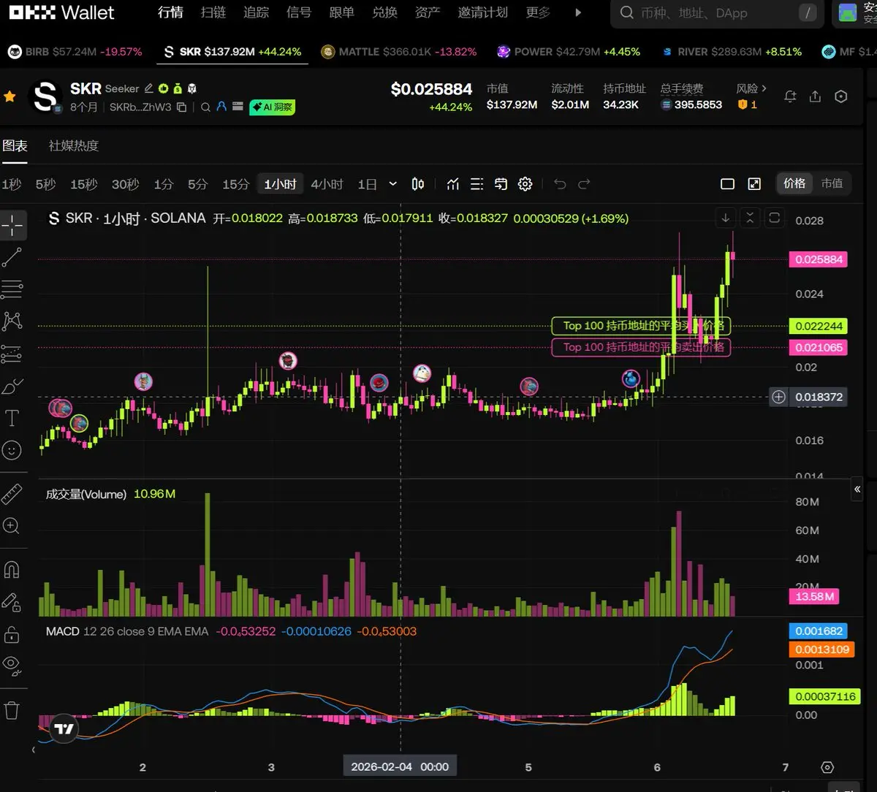The height and width of the screenshot is (792, 877).
Task: Open the chart settings gear
Action: click(525, 184)
